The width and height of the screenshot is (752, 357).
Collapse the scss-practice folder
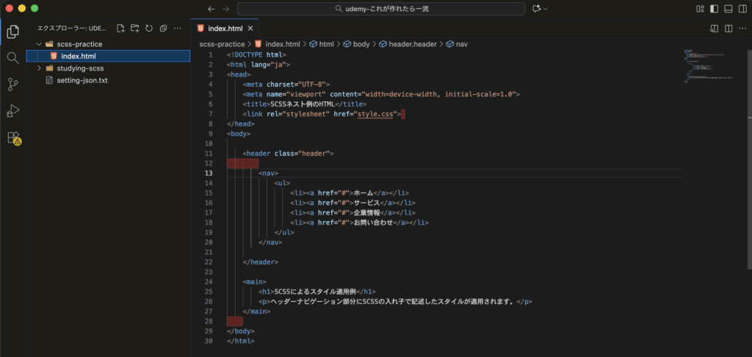[x=39, y=44]
